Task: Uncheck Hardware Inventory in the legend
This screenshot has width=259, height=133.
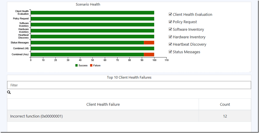Action: pyautogui.click(x=170, y=37)
